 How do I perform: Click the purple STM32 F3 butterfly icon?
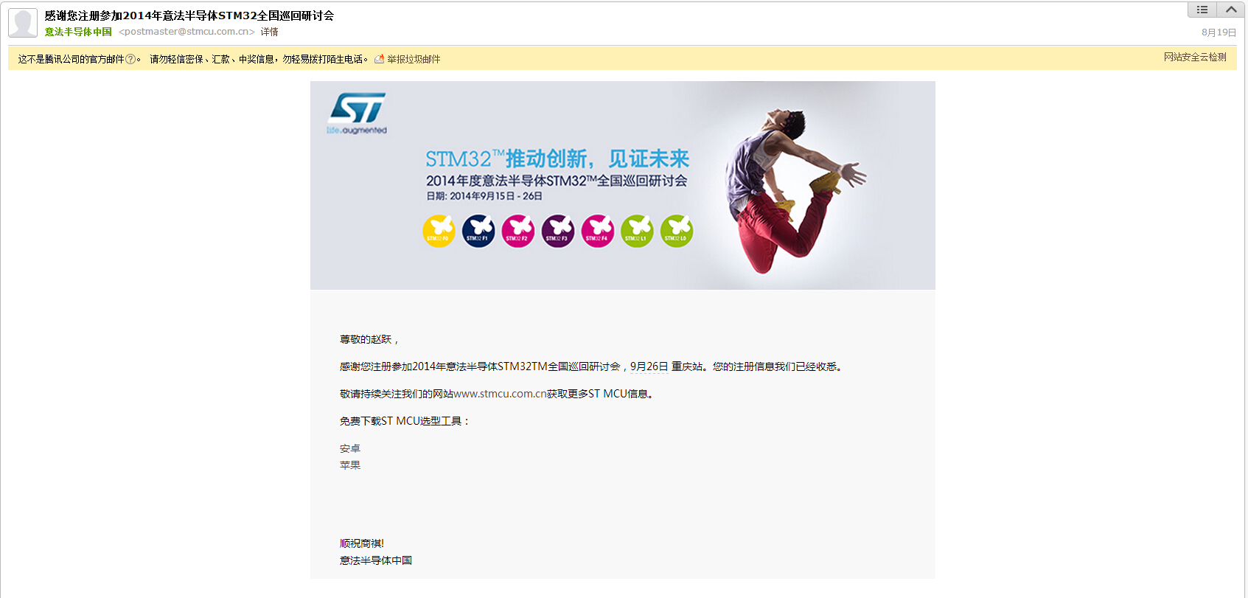558,231
